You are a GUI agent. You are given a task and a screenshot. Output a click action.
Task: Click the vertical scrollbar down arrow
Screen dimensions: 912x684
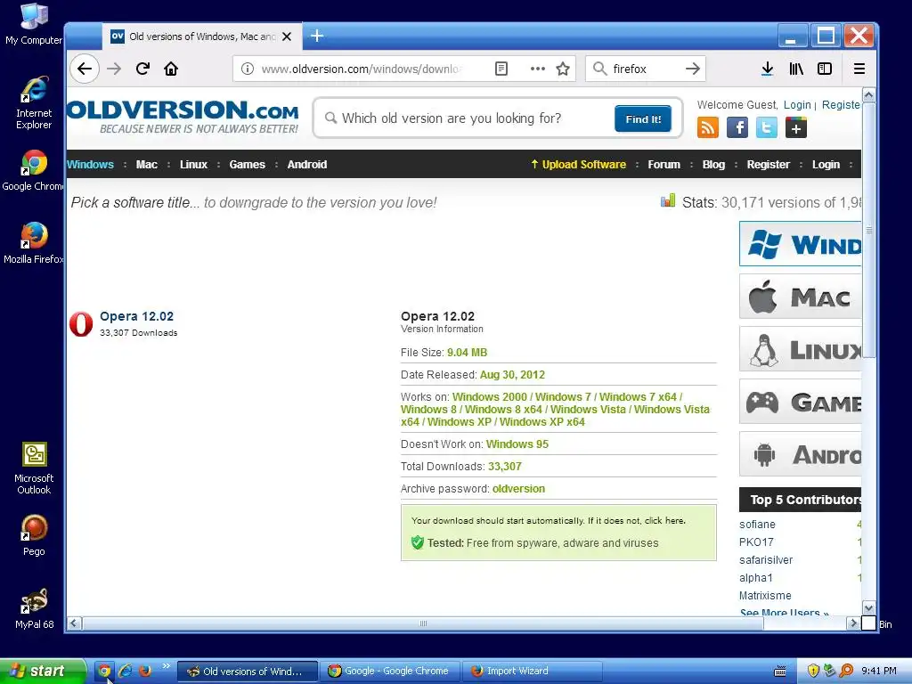869,608
